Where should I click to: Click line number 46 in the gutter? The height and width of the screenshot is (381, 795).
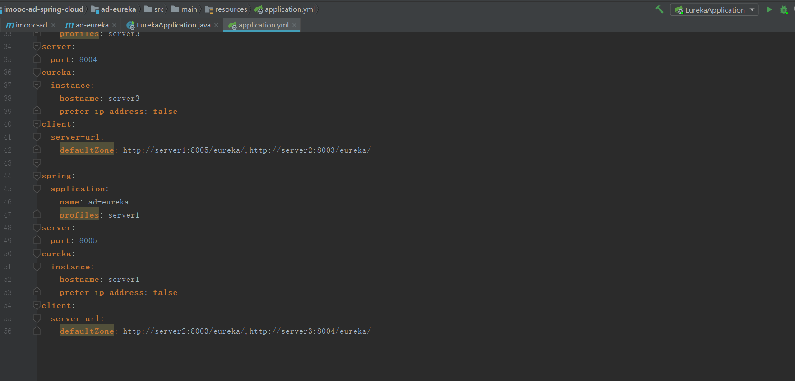pyautogui.click(x=8, y=202)
